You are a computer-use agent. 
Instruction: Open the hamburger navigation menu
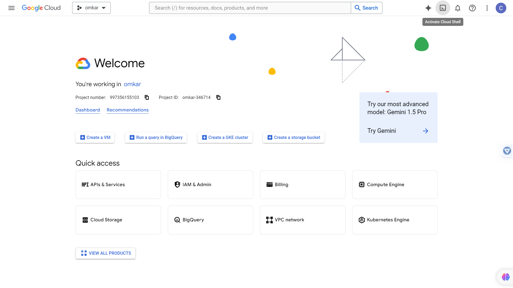click(11, 8)
